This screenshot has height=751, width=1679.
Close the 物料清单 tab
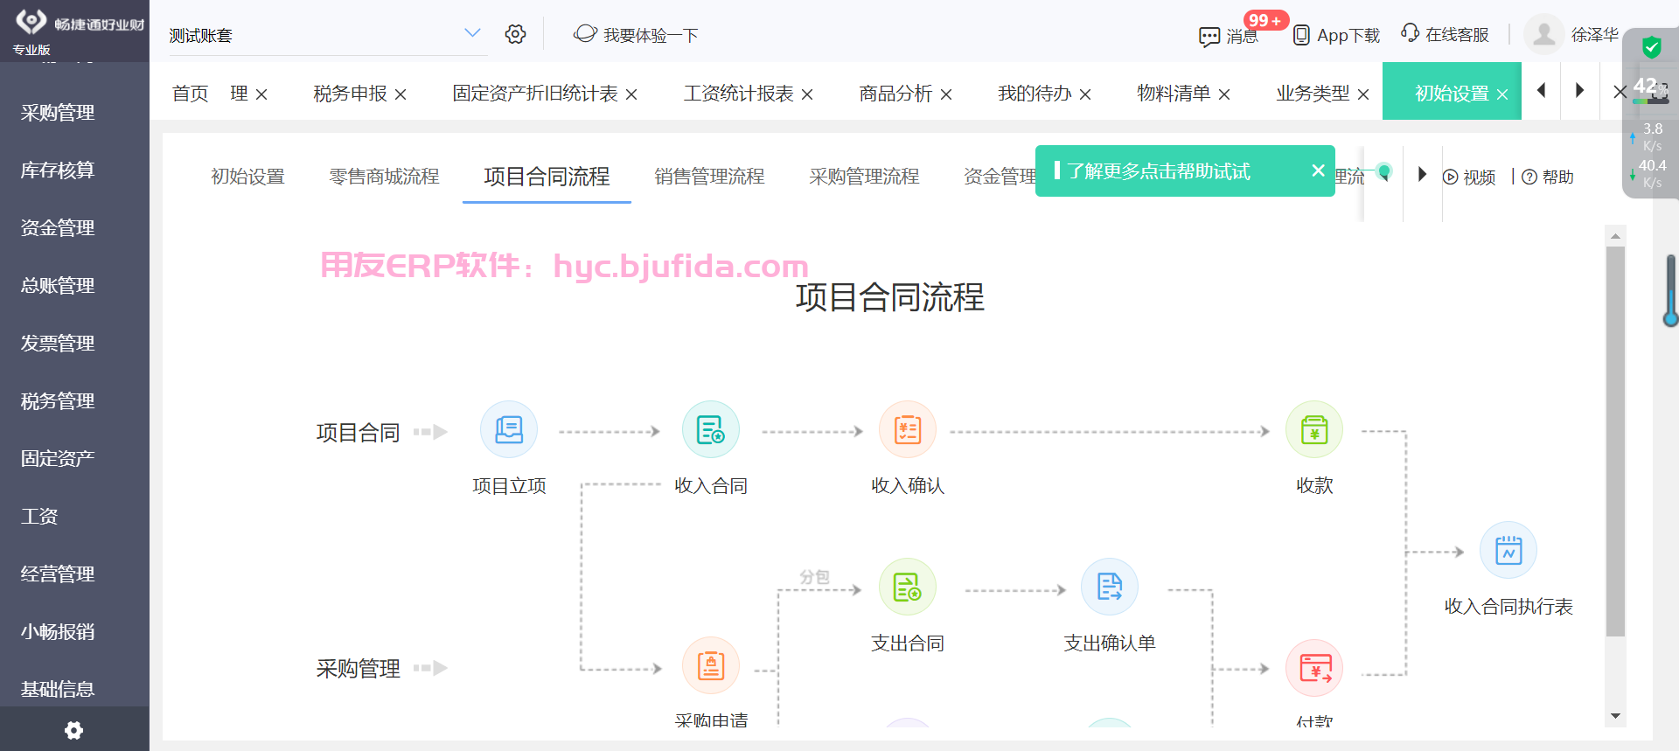1224,94
